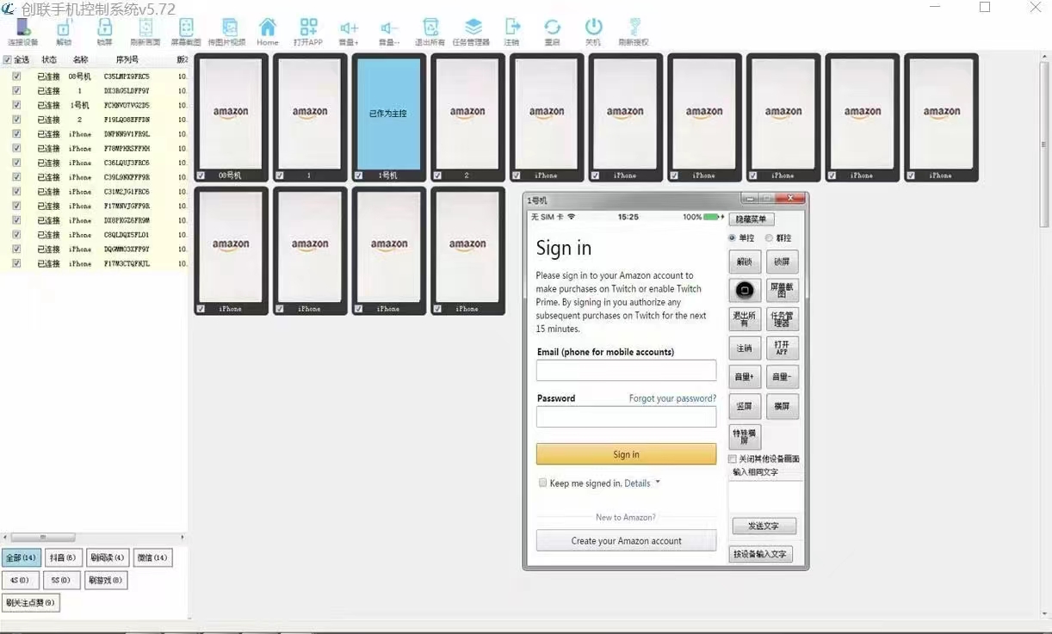Click the Forgot your password link

coord(671,398)
